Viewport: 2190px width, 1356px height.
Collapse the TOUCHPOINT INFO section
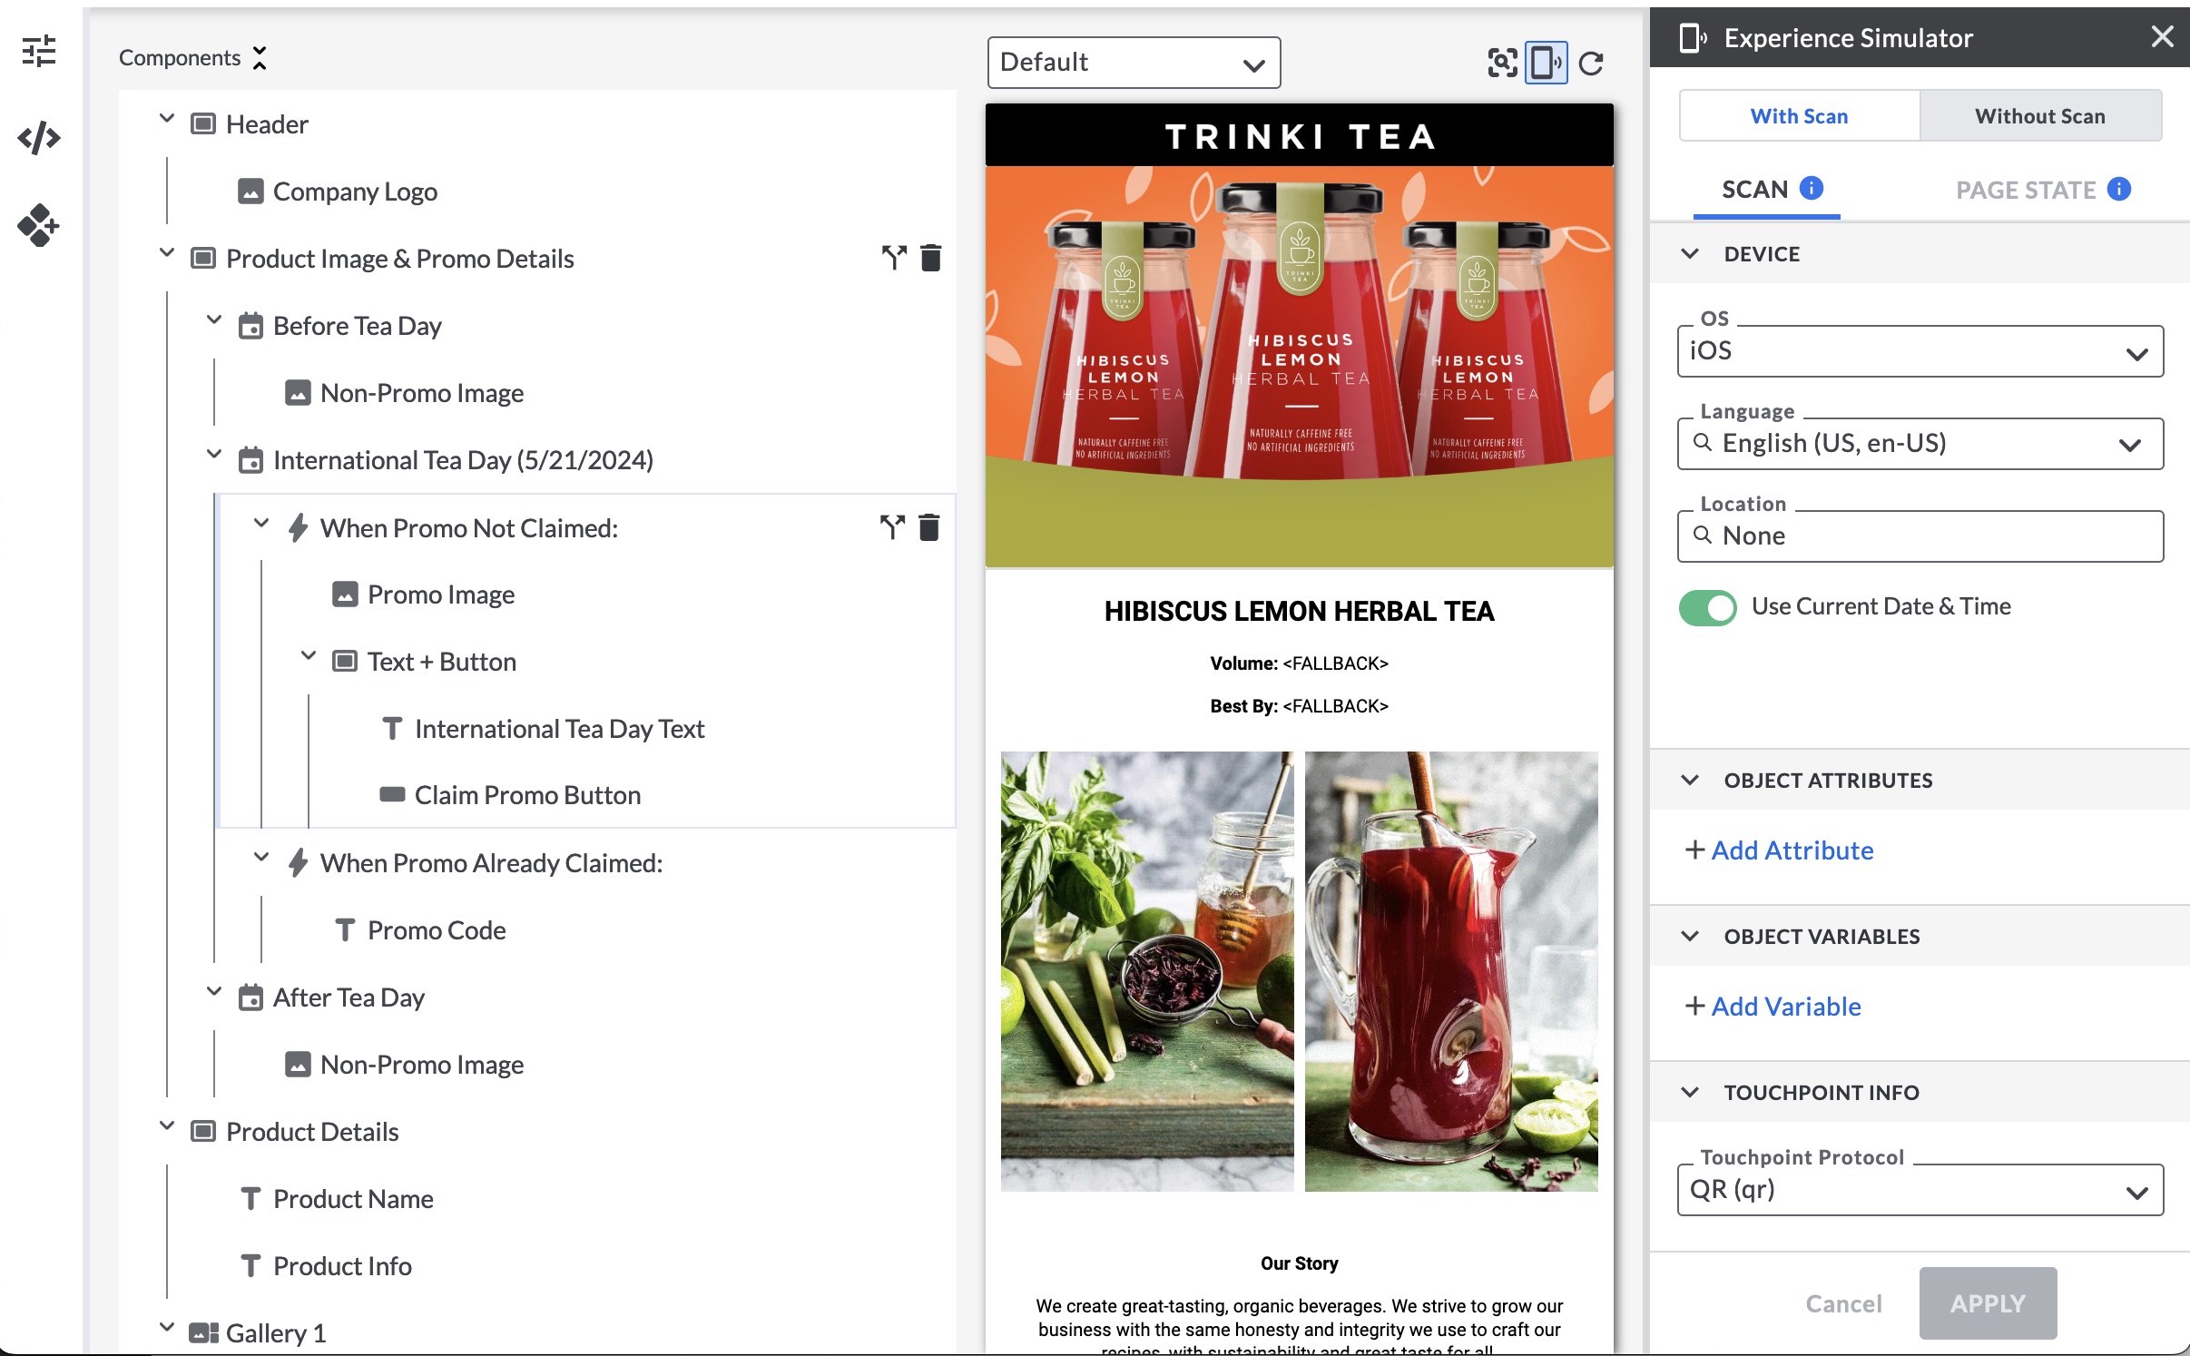click(x=1689, y=1093)
